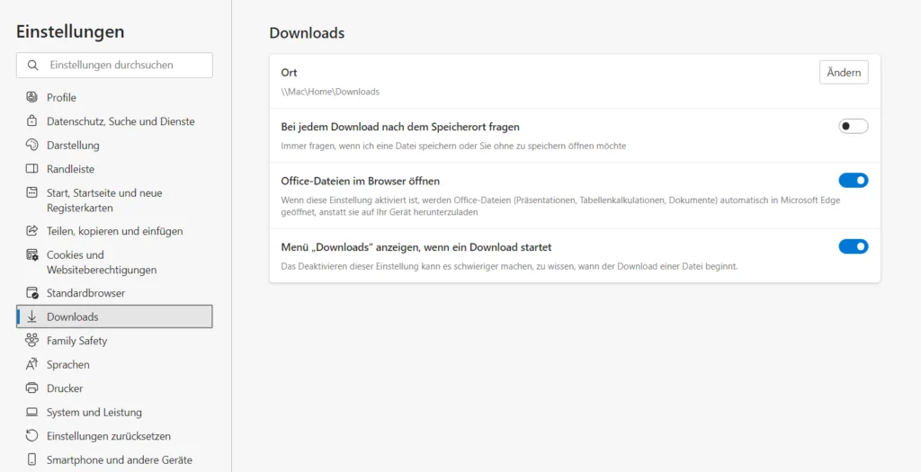Turn off showing the Downloads menu when a download starts

[x=853, y=246]
